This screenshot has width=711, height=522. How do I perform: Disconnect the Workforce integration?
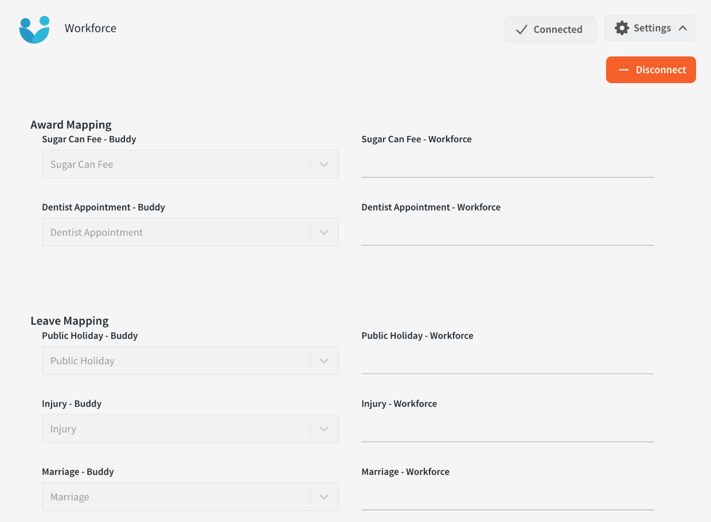coord(651,70)
